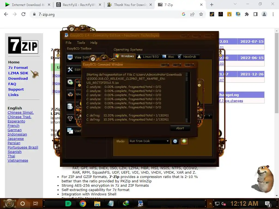Image resolution: width=279 pixels, height=209 pixels.
Task: Select the Windows operating system tab
Action: pos(125,56)
